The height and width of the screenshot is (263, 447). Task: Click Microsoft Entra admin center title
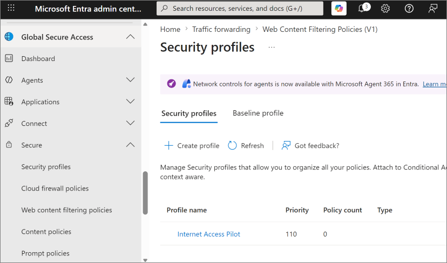point(88,9)
